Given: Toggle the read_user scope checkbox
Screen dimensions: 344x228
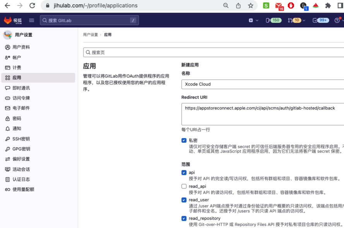Looking at the screenshot, I should pos(184,200).
